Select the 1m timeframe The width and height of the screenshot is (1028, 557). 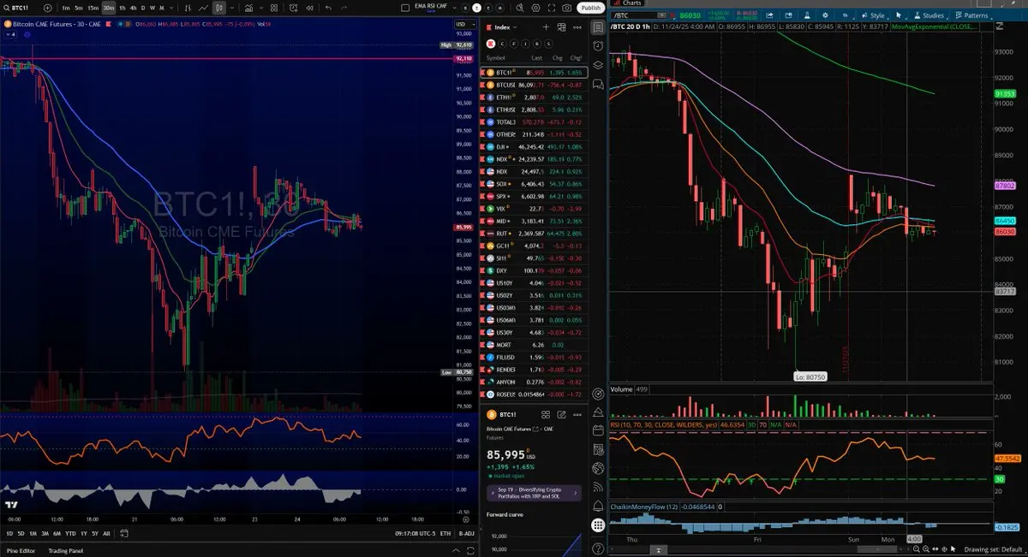coord(65,8)
